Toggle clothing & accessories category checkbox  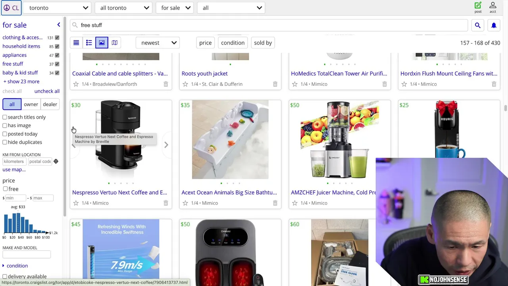[x=57, y=38]
